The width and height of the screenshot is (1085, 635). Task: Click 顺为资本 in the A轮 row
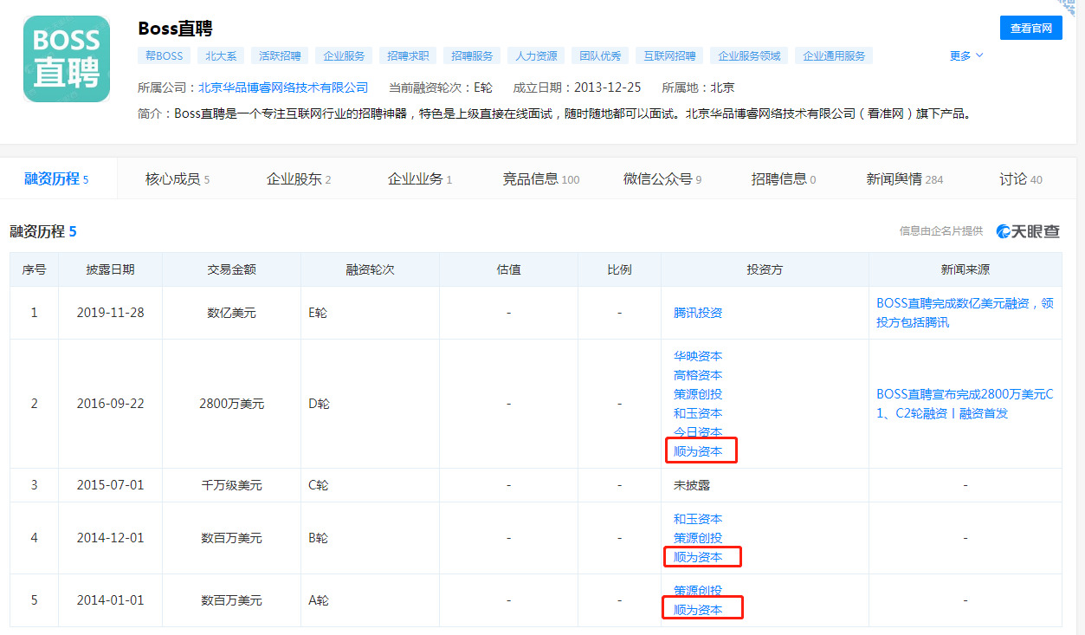pyautogui.click(x=698, y=610)
